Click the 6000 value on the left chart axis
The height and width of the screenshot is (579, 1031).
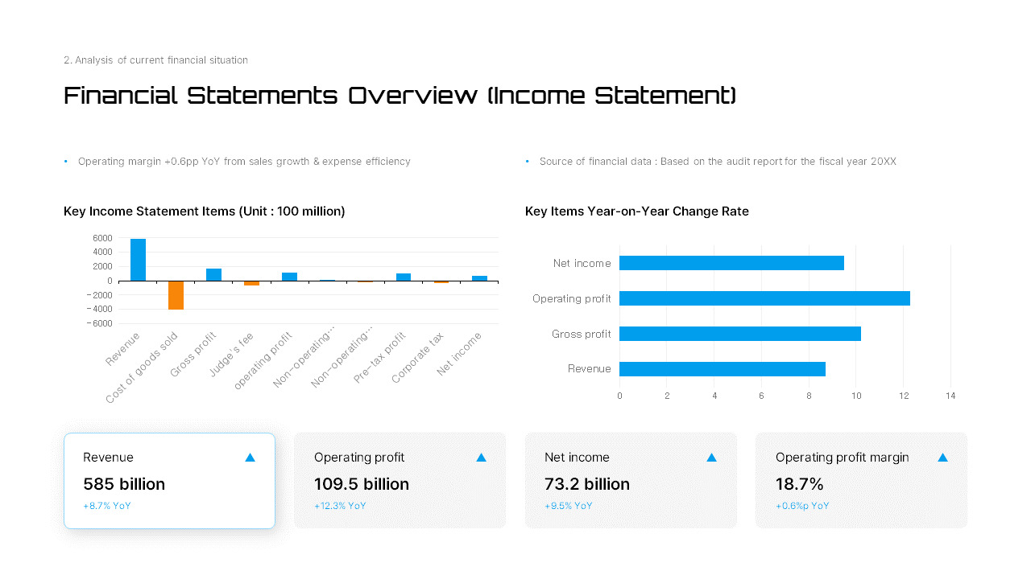[102, 238]
